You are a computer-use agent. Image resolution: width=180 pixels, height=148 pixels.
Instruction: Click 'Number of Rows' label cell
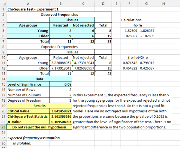[x=28, y=90]
